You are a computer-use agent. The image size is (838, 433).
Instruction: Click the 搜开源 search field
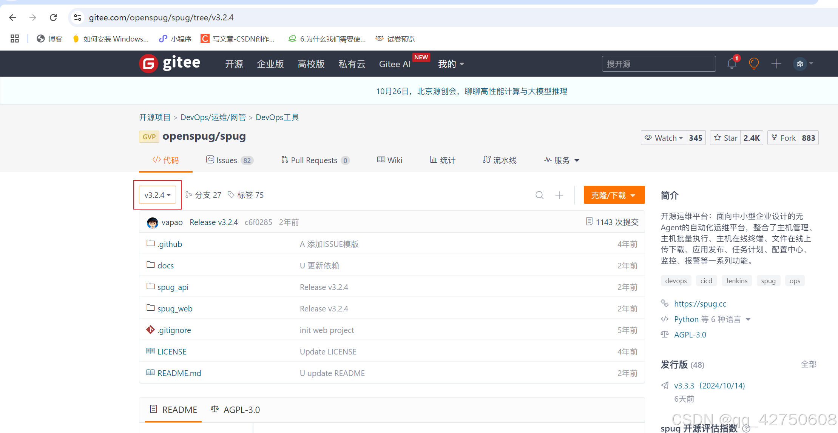[x=658, y=64]
